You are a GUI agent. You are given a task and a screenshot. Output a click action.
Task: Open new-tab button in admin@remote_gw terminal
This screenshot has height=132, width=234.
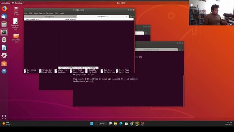pos(180,49)
